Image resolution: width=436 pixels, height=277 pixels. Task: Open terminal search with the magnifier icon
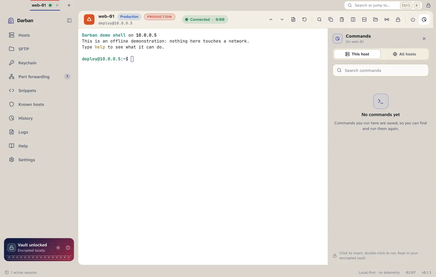(319, 19)
